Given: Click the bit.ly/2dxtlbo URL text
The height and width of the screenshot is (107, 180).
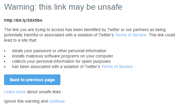Looking at the screenshot, I should coord(23,20).
